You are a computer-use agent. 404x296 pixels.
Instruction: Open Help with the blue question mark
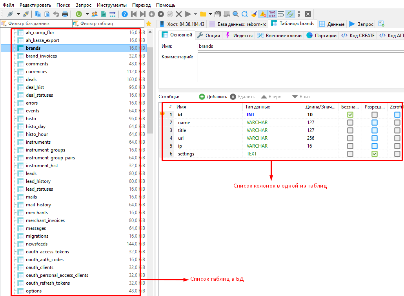(124, 14)
